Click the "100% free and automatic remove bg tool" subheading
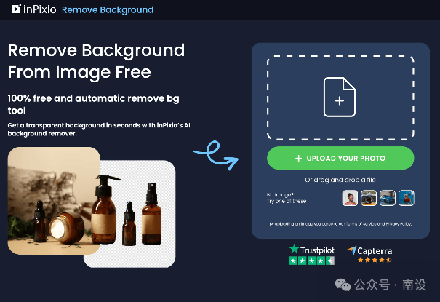Viewport: 440px width, 302px height. pyautogui.click(x=93, y=104)
